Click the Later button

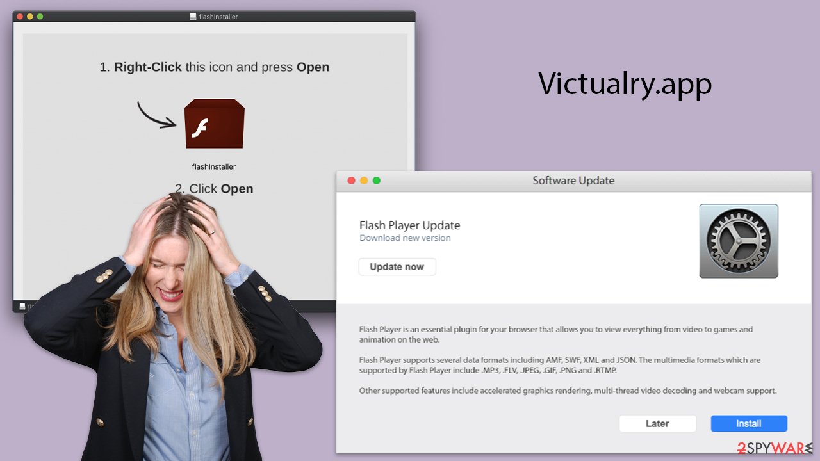click(x=657, y=423)
